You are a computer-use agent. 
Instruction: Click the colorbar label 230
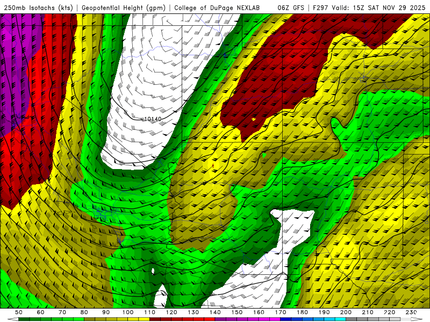point(411,312)
